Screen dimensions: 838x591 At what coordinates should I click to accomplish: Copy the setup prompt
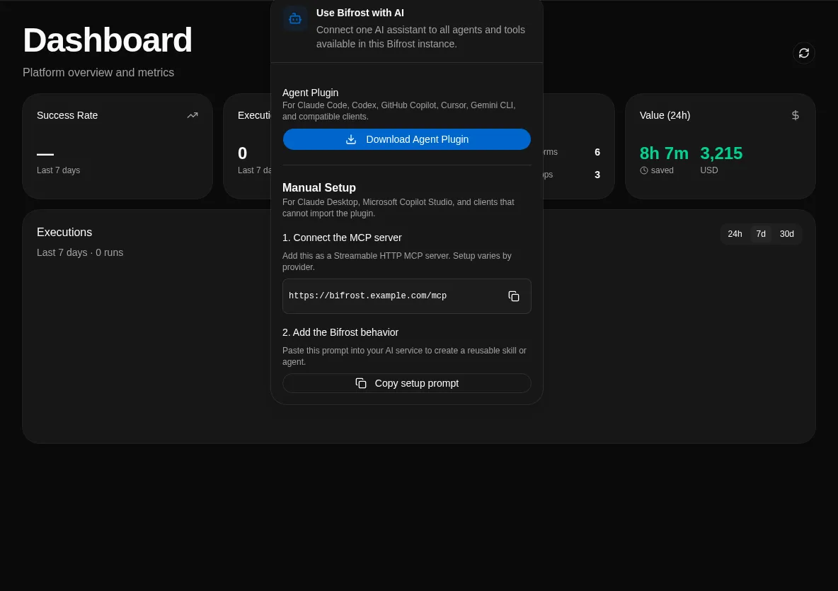pos(407,383)
